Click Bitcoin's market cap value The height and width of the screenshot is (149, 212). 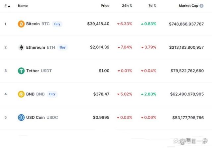click(186, 24)
